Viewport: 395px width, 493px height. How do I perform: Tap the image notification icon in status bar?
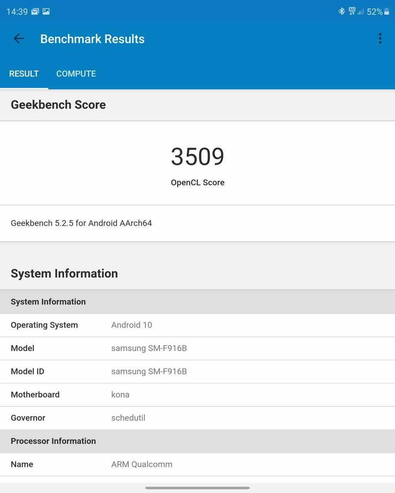pos(46,12)
